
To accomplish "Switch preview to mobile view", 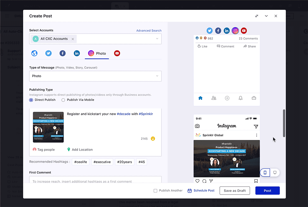I will [x=265, y=173].
